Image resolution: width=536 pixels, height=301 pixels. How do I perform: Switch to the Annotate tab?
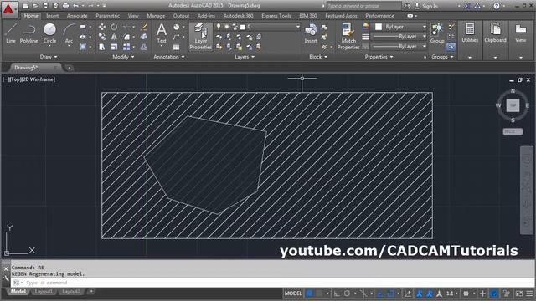[77, 16]
